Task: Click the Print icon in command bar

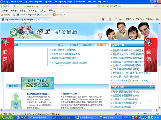Action: click(120, 19)
